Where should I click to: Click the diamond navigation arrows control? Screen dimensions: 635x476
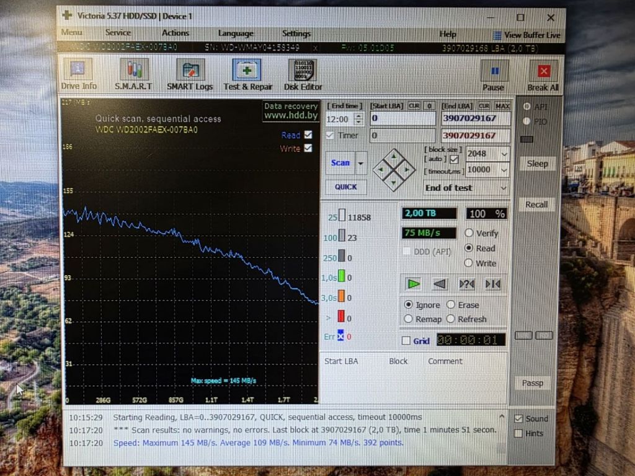click(394, 170)
